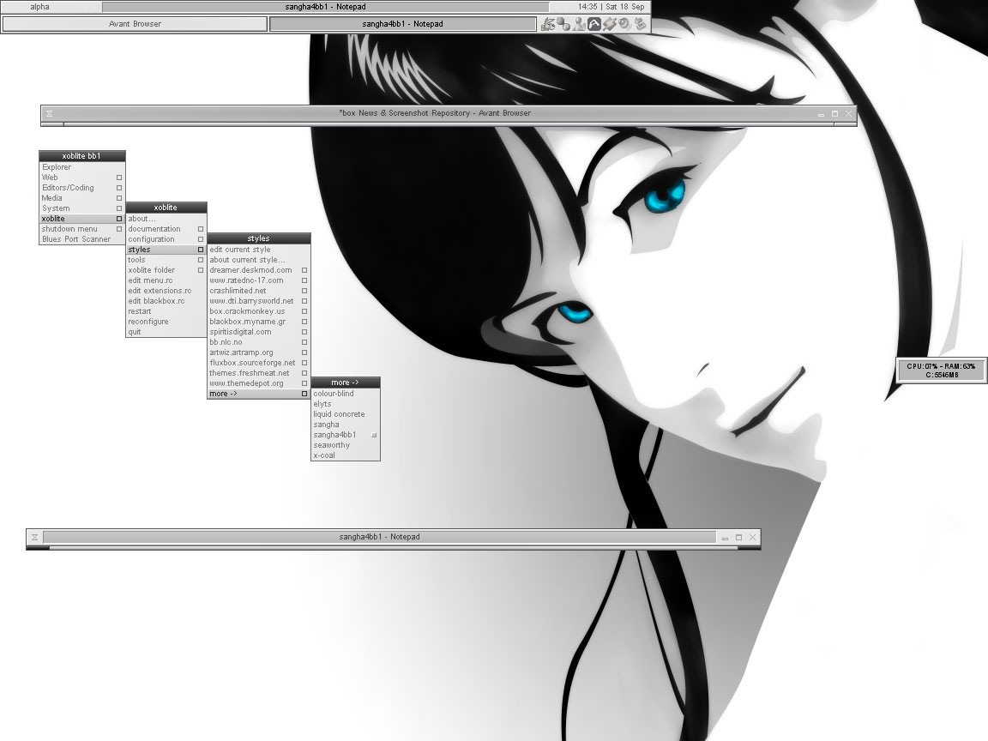Apply the colour-blind style

coord(346,394)
